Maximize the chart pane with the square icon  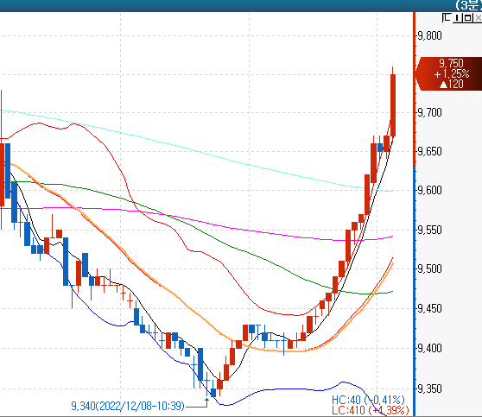pos(468,18)
